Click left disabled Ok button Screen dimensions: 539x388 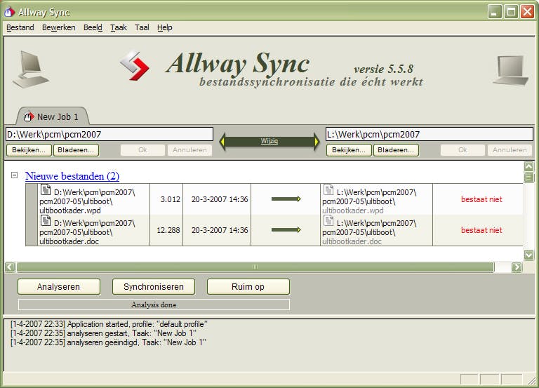142,150
